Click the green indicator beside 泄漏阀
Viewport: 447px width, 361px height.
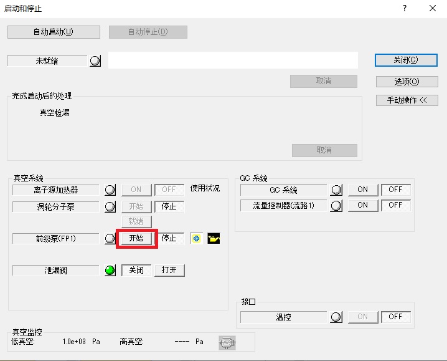coord(110,271)
